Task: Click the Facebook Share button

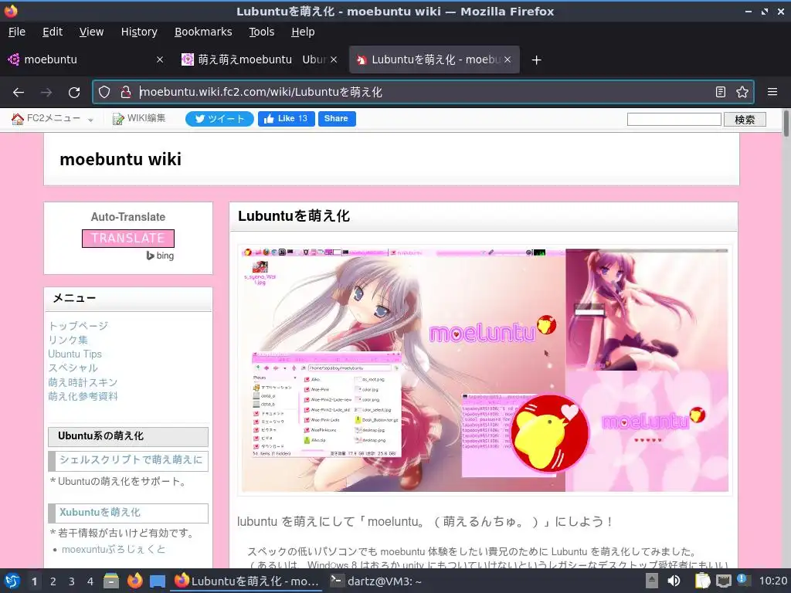Action: [x=337, y=118]
